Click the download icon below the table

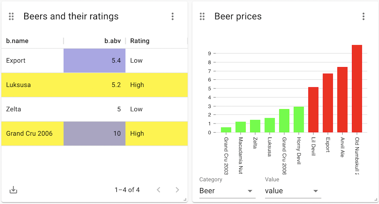13,190
